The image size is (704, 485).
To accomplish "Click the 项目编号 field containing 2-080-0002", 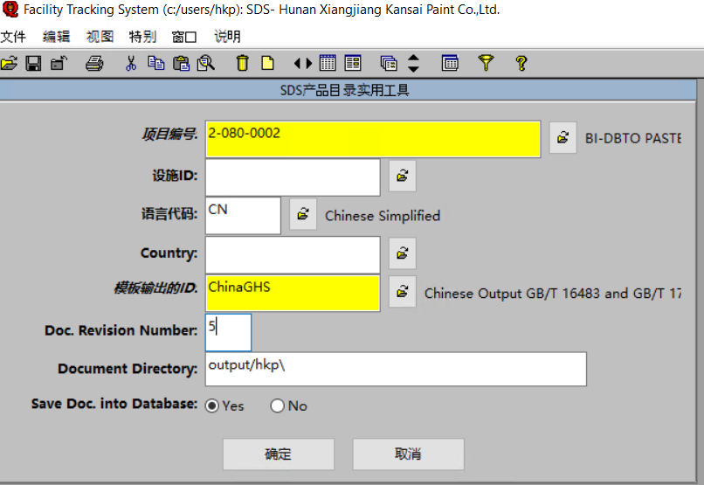I will [373, 139].
